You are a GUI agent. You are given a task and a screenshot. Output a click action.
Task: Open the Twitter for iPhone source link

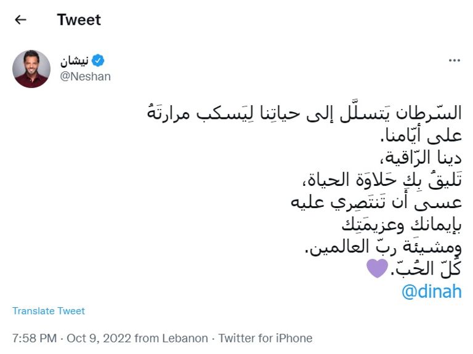pos(265,338)
